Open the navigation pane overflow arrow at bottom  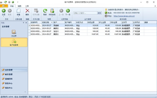[25, 92]
